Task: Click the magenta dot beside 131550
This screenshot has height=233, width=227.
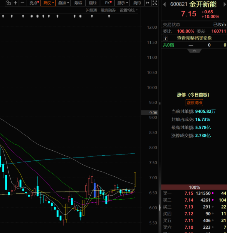Action: (x=213, y=193)
